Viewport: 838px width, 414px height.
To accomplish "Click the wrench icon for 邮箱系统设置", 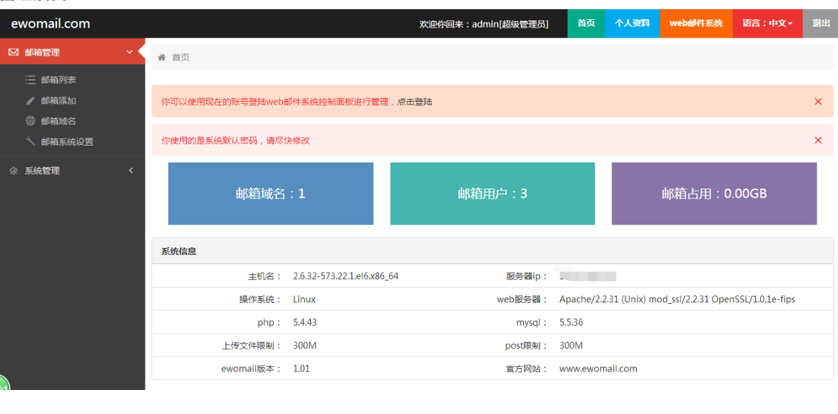I will 30,141.
